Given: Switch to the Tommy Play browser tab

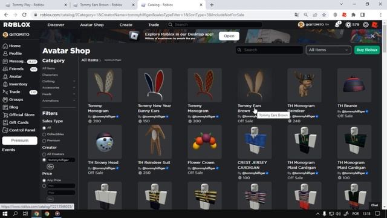Looking at the screenshot, I should tap(36, 5).
